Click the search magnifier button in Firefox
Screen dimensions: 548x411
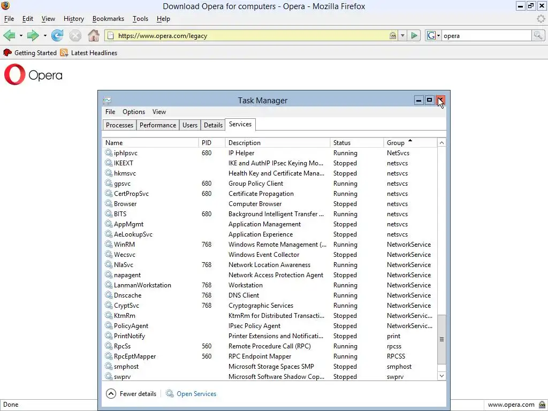(x=538, y=35)
